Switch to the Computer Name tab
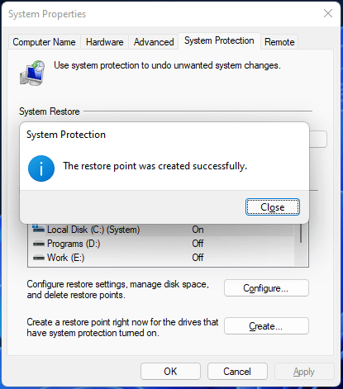Viewport: 343px width, 389px height. click(44, 42)
